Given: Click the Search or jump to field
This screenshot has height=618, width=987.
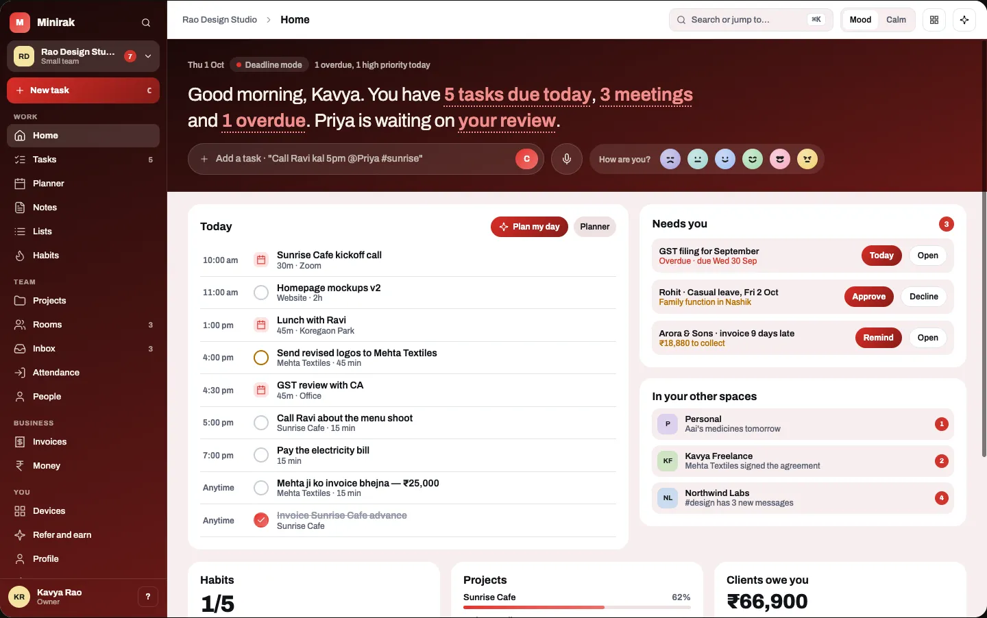Looking at the screenshot, I should click(x=751, y=20).
